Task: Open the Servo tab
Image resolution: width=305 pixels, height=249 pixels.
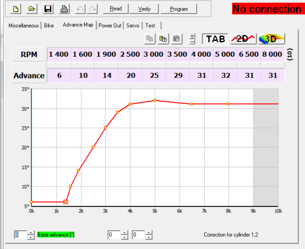Action: (133, 25)
